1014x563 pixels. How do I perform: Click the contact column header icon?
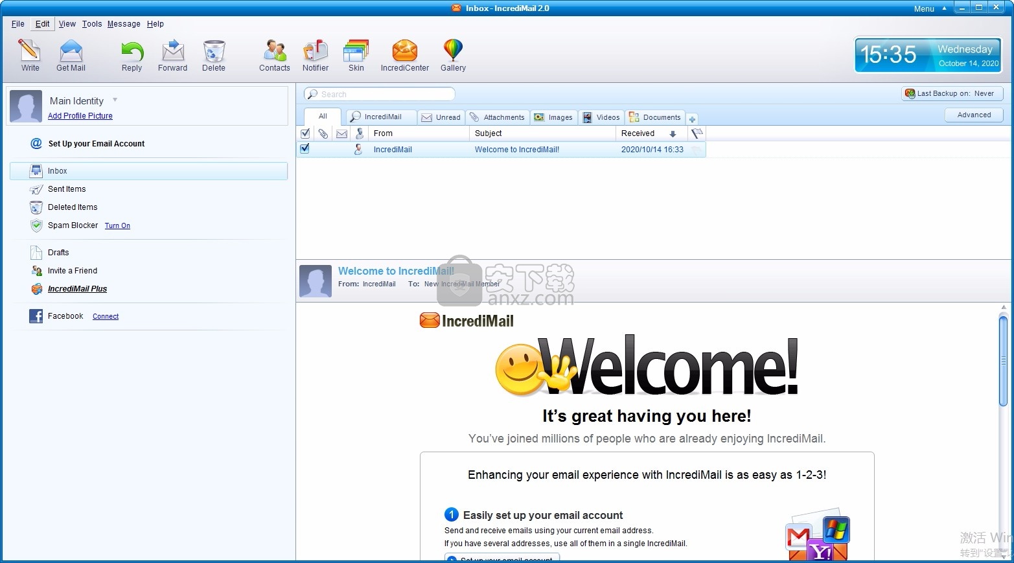tap(360, 133)
